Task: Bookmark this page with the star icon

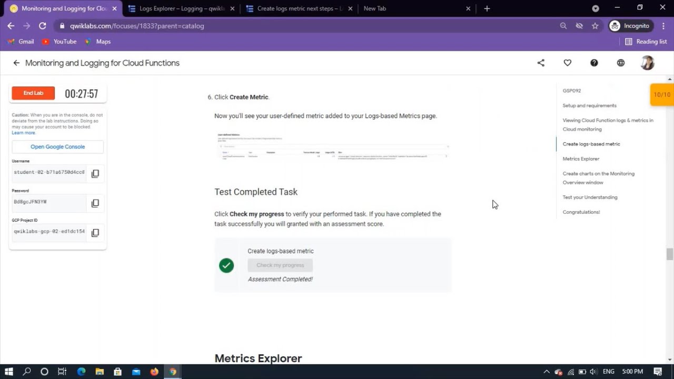Action: point(595,26)
